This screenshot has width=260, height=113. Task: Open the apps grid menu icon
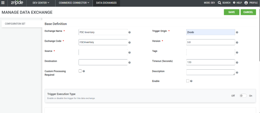[x=3, y=3]
